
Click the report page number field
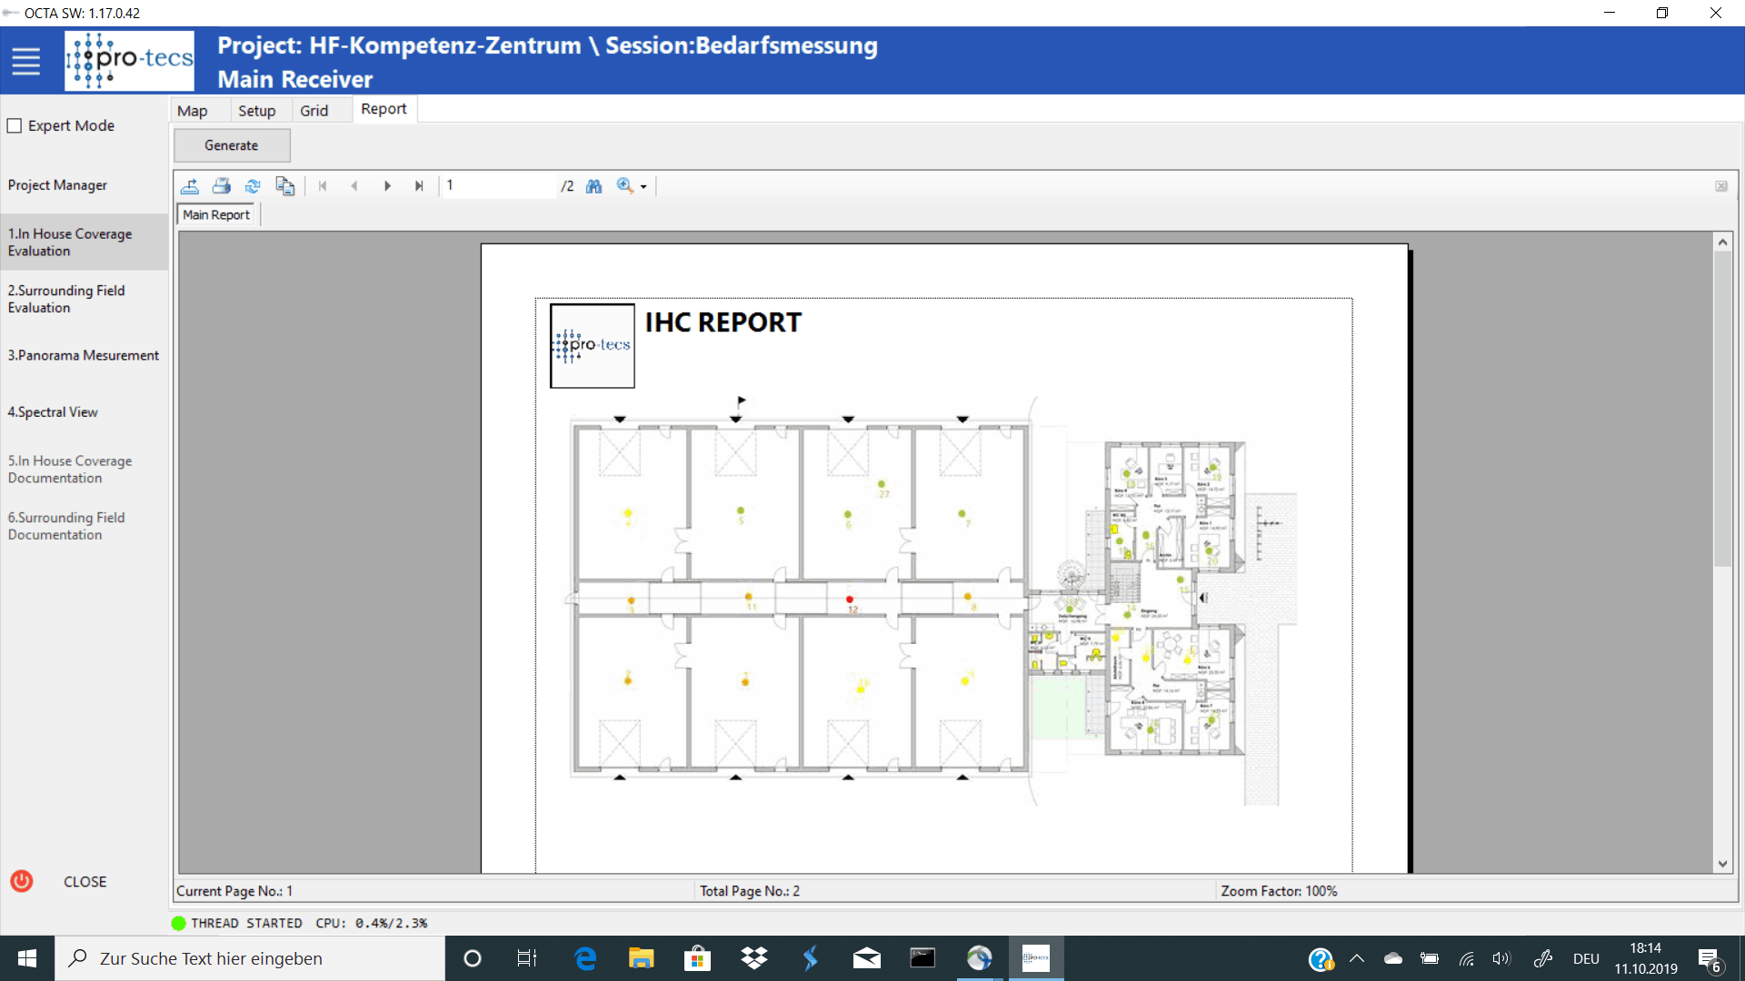pyautogui.click(x=498, y=185)
